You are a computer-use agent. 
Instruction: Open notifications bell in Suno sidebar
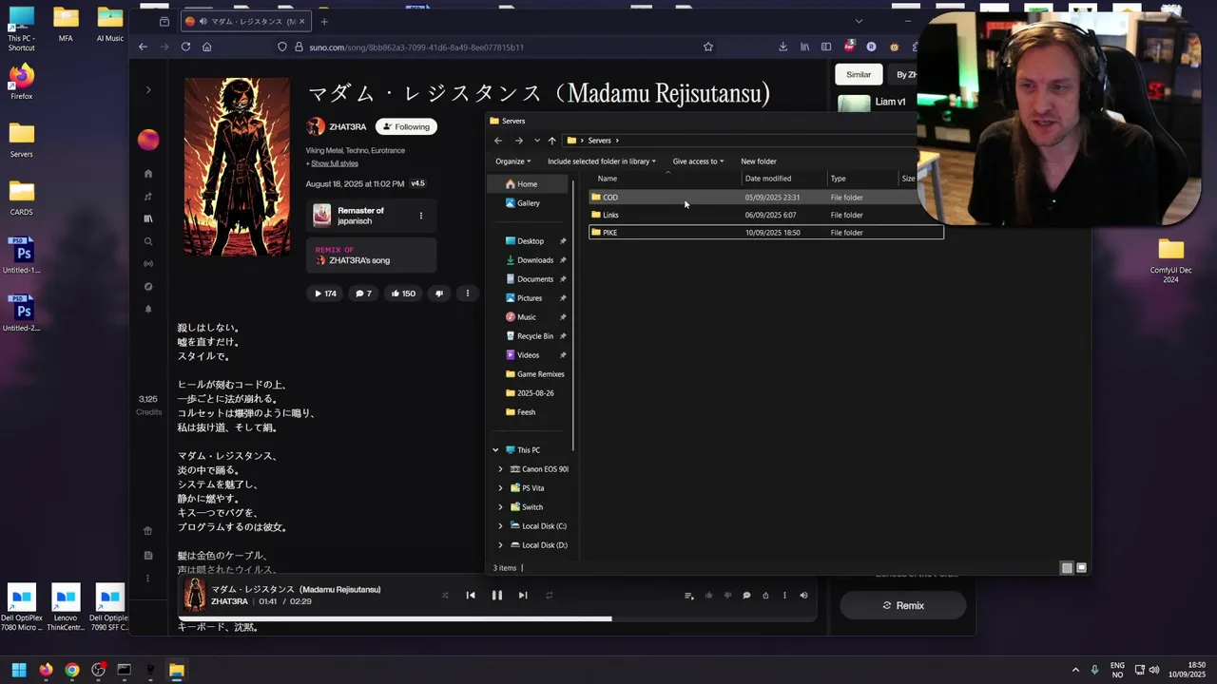(x=148, y=309)
